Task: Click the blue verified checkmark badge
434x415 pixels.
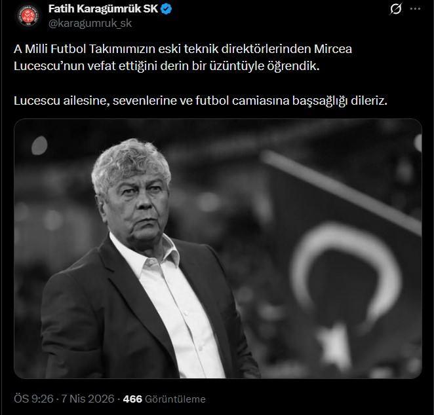Action: coord(167,9)
